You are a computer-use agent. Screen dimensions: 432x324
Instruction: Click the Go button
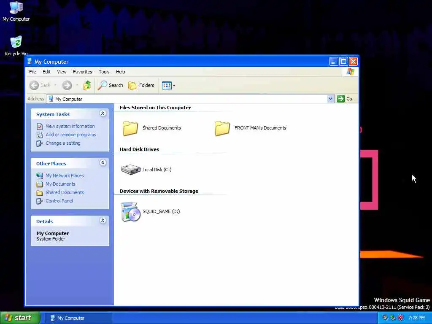click(x=345, y=99)
